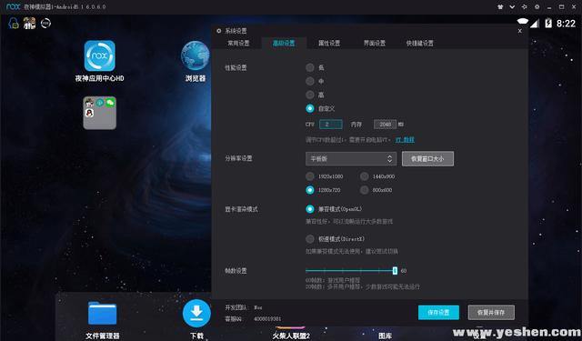
Task: Click the cellular signal status icon
Action: point(535,24)
